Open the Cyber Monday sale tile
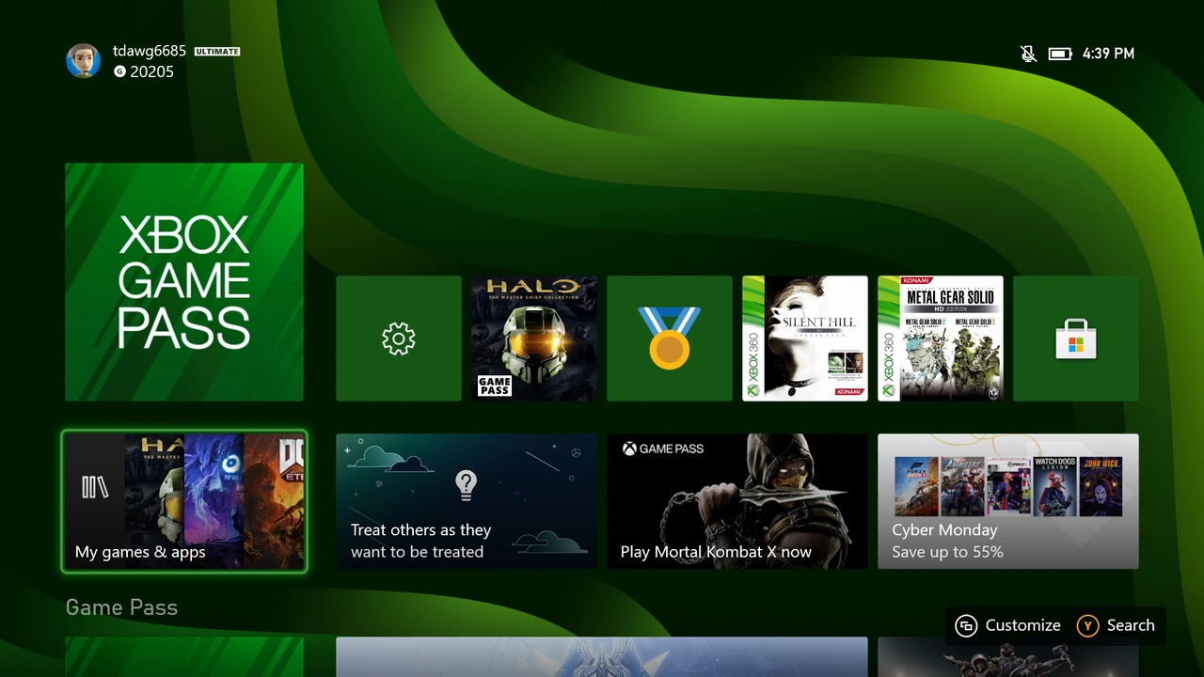 pyautogui.click(x=1007, y=501)
